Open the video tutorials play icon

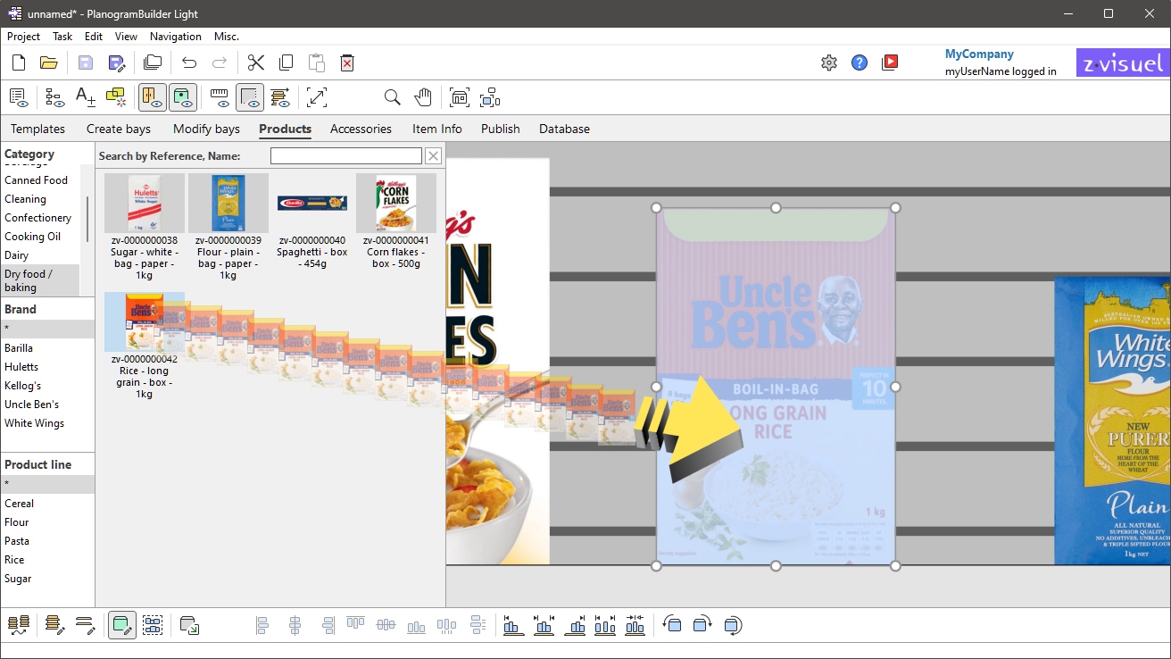[890, 63]
